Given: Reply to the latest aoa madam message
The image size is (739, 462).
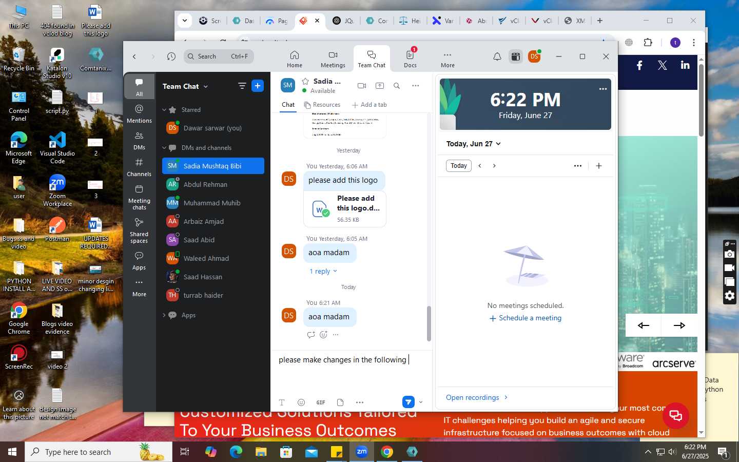Looking at the screenshot, I should point(311,335).
